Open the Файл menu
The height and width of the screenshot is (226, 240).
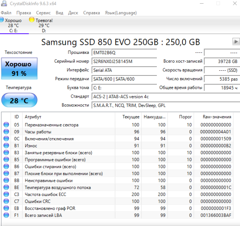[6, 12]
